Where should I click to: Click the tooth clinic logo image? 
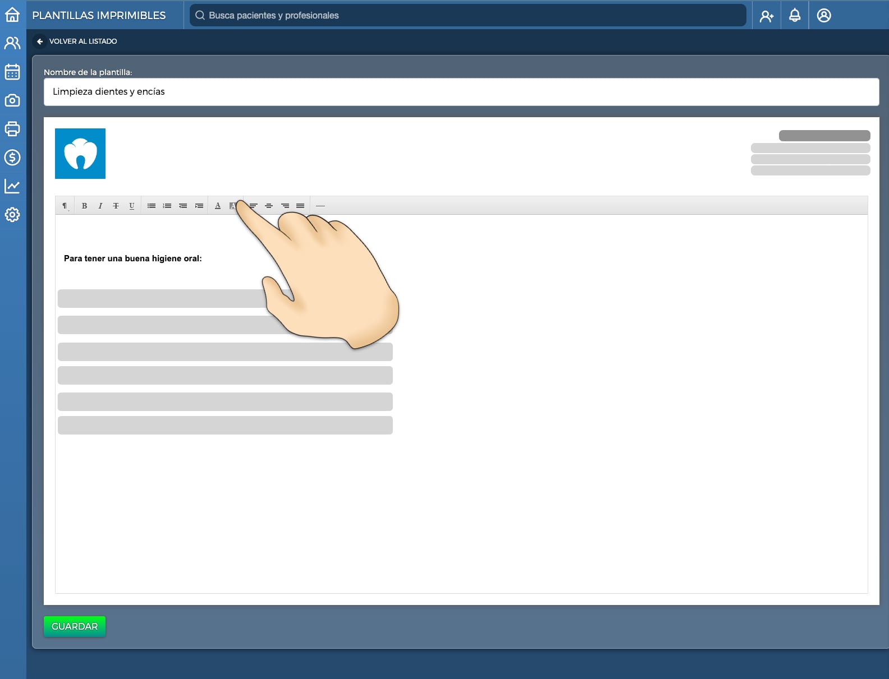click(80, 154)
